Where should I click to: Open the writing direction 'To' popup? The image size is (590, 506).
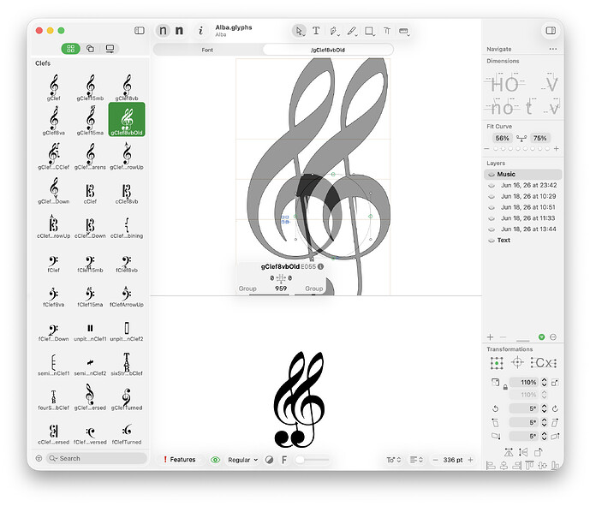point(394,460)
